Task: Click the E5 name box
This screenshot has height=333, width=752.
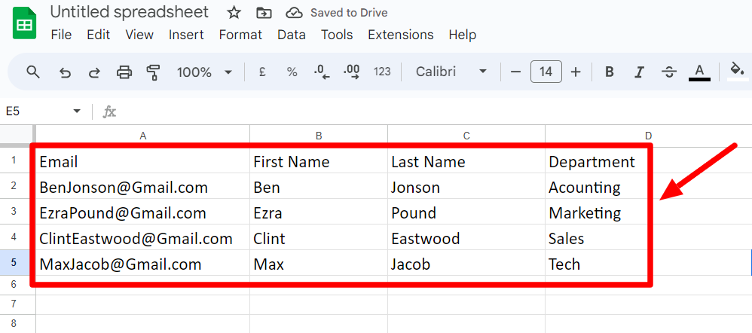Action: click(x=36, y=112)
